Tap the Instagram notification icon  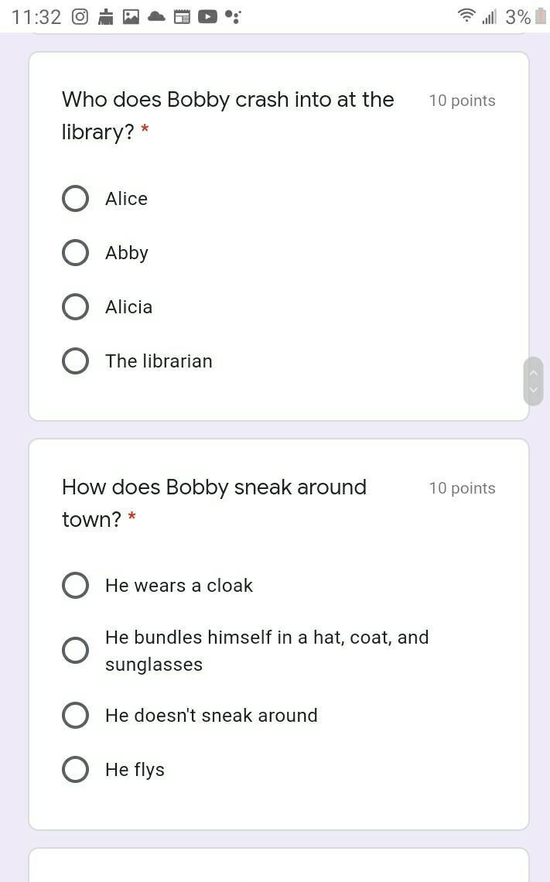[80, 17]
